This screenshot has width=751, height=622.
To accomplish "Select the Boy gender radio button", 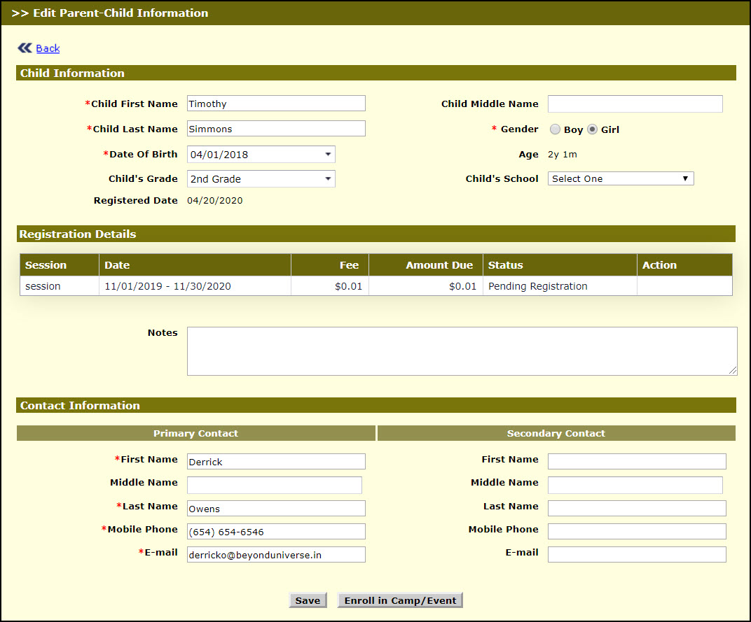I will click(x=555, y=129).
